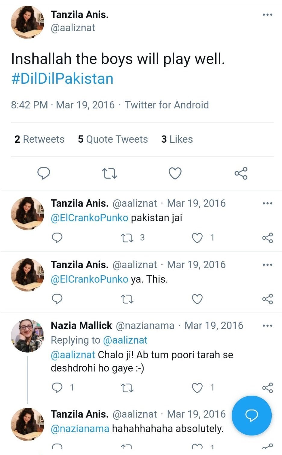The height and width of the screenshot is (455, 282).
Task: Like the main tweet by Tanzila Anis
Action: pyautogui.click(x=175, y=173)
